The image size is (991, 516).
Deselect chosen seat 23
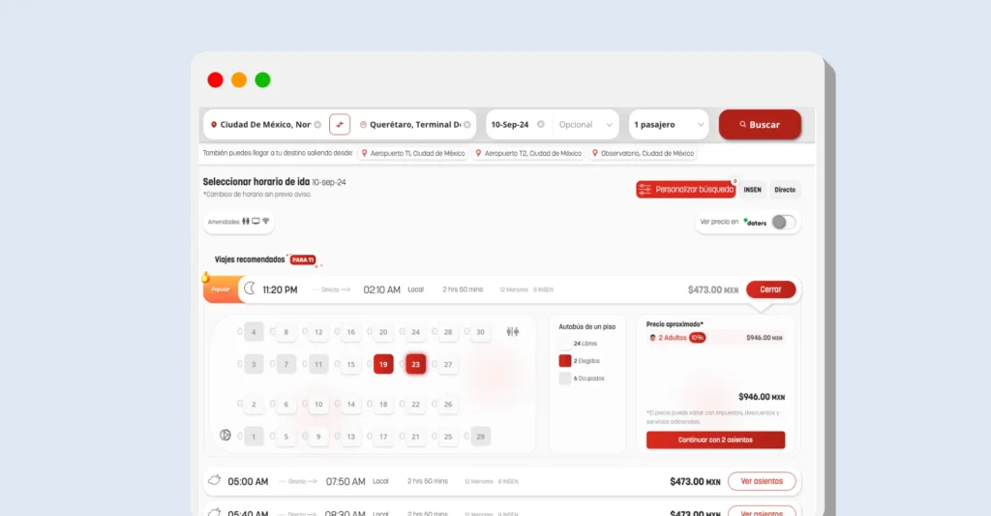pos(415,365)
